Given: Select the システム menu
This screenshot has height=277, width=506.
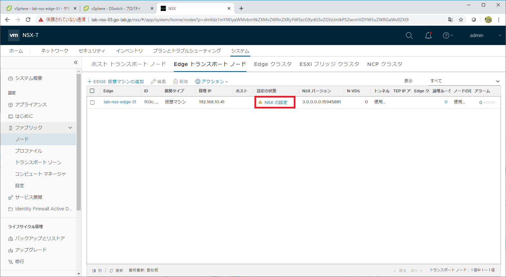Looking at the screenshot, I should coord(240,51).
